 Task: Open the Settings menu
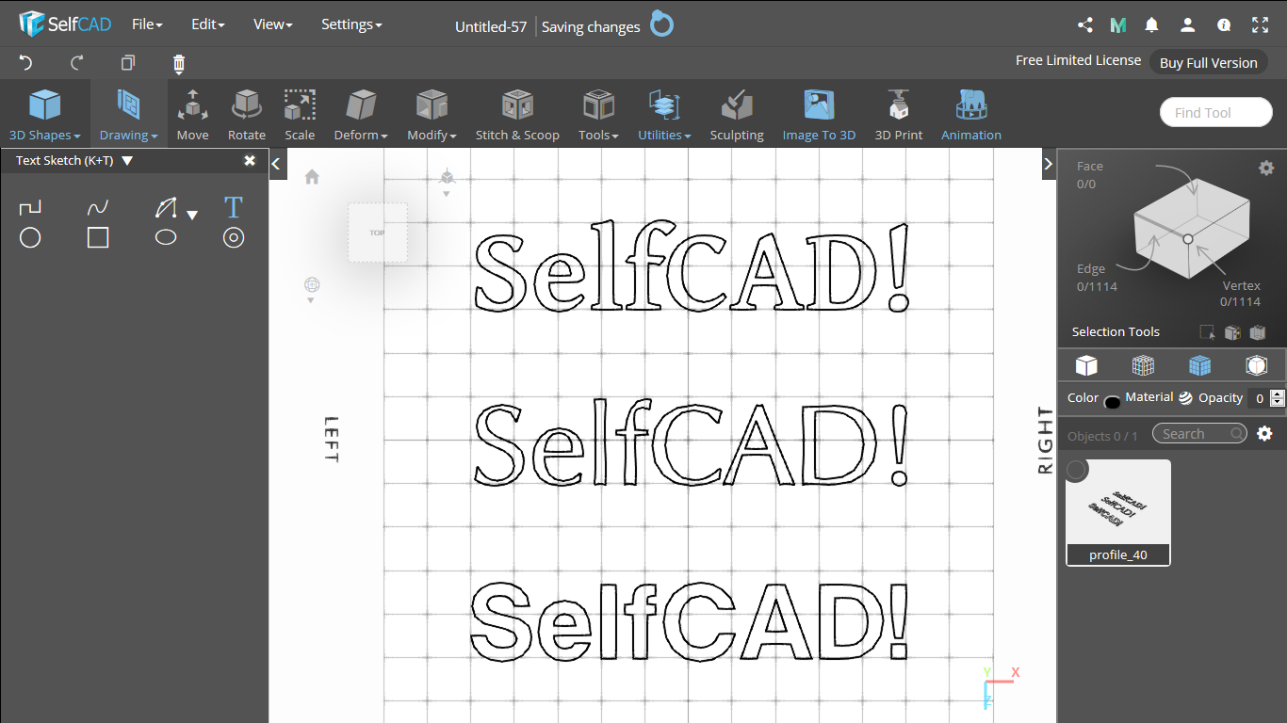(351, 24)
